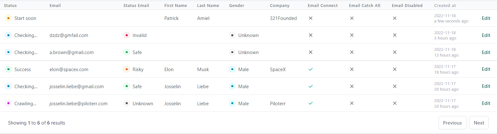Click the Male gender icon in SpaceX row
The image size is (497, 134).
232,70
